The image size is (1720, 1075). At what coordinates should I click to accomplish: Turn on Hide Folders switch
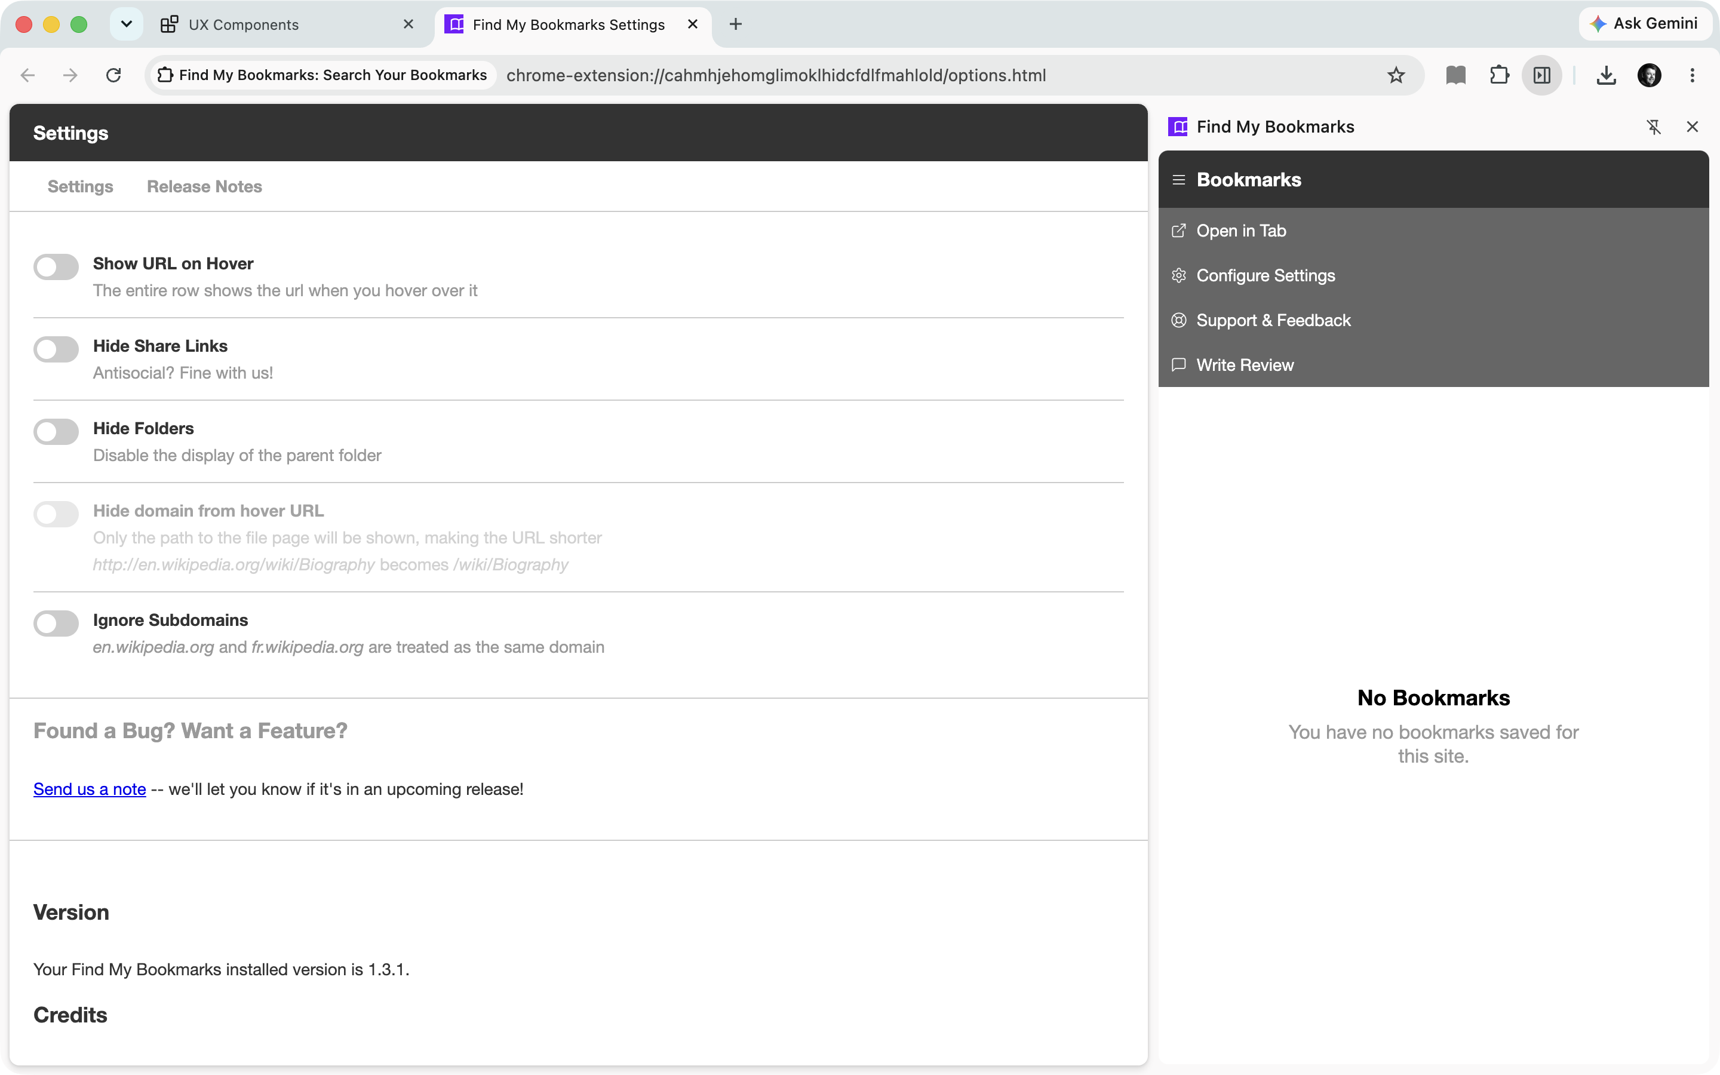point(56,432)
